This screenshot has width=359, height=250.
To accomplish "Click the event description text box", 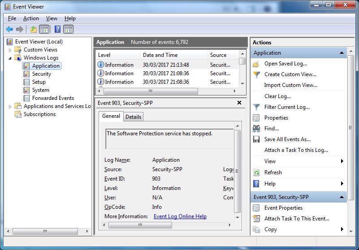I will pyautogui.click(x=169, y=139).
